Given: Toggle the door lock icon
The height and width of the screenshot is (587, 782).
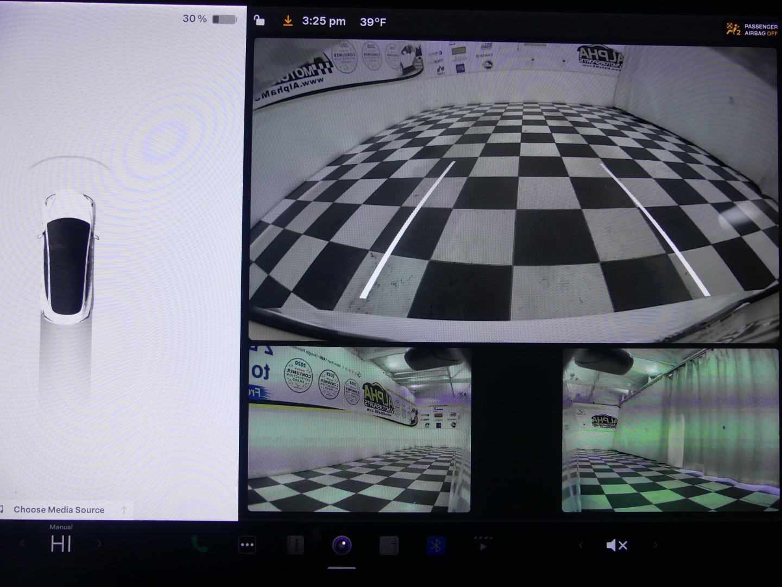Looking at the screenshot, I should (260, 21).
